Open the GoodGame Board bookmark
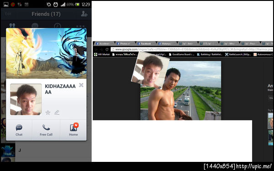 coord(182,54)
